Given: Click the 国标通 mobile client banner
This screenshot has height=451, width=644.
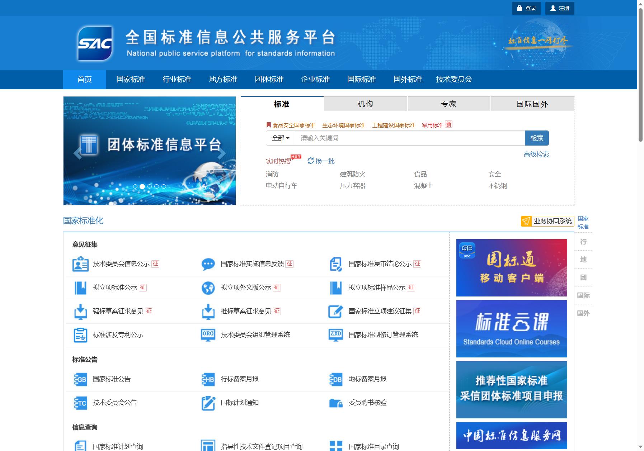Looking at the screenshot, I should [x=512, y=268].
